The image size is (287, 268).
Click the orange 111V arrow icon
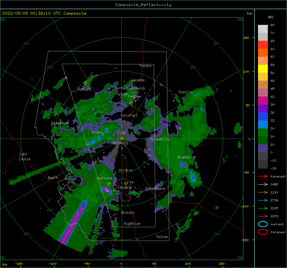pyautogui.click(x=263, y=192)
